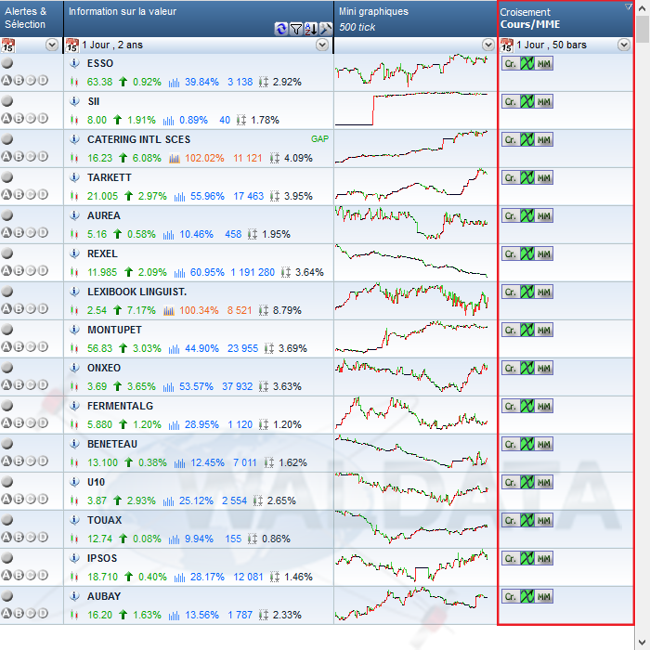The width and height of the screenshot is (650, 650).
Task: Click the candlestick icon in the ESSO row
Action: coord(74,82)
